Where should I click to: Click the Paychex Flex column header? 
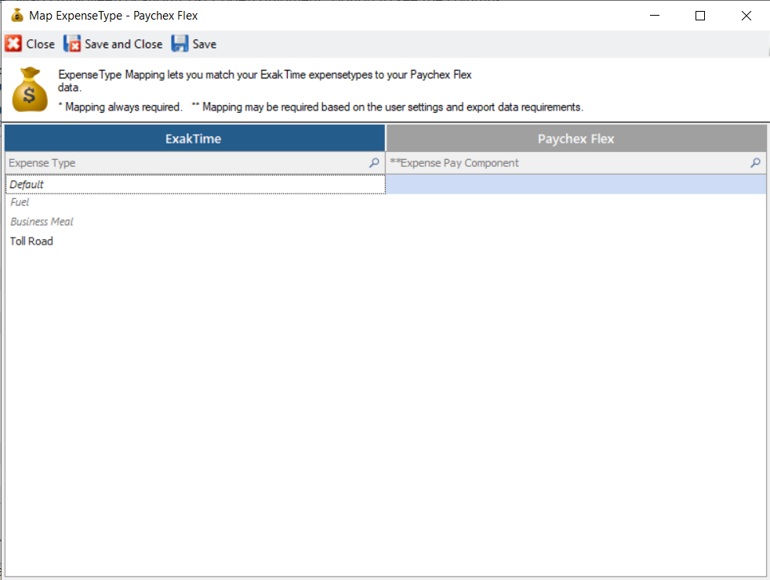point(576,139)
